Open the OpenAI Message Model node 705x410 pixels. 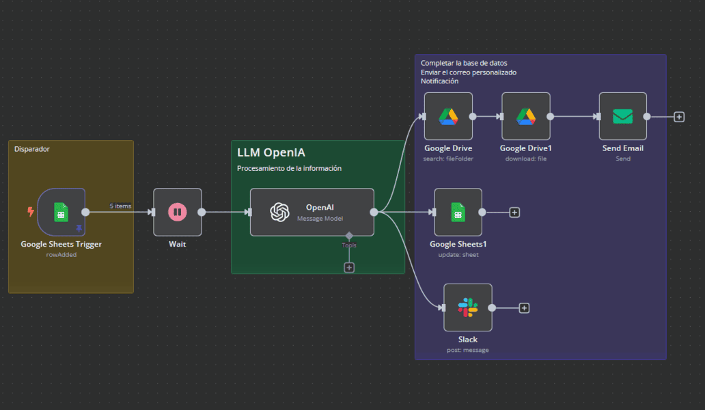pos(312,213)
